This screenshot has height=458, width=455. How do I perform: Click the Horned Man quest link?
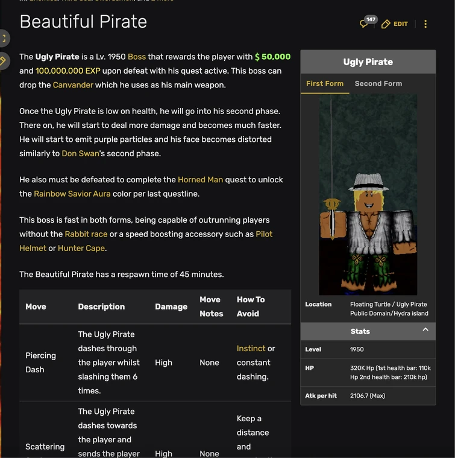point(200,180)
